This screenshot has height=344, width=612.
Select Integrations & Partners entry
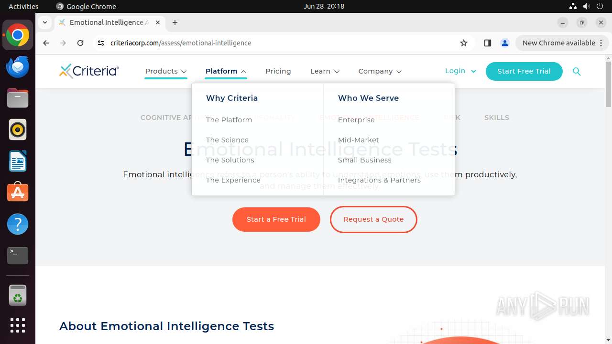pyautogui.click(x=380, y=180)
